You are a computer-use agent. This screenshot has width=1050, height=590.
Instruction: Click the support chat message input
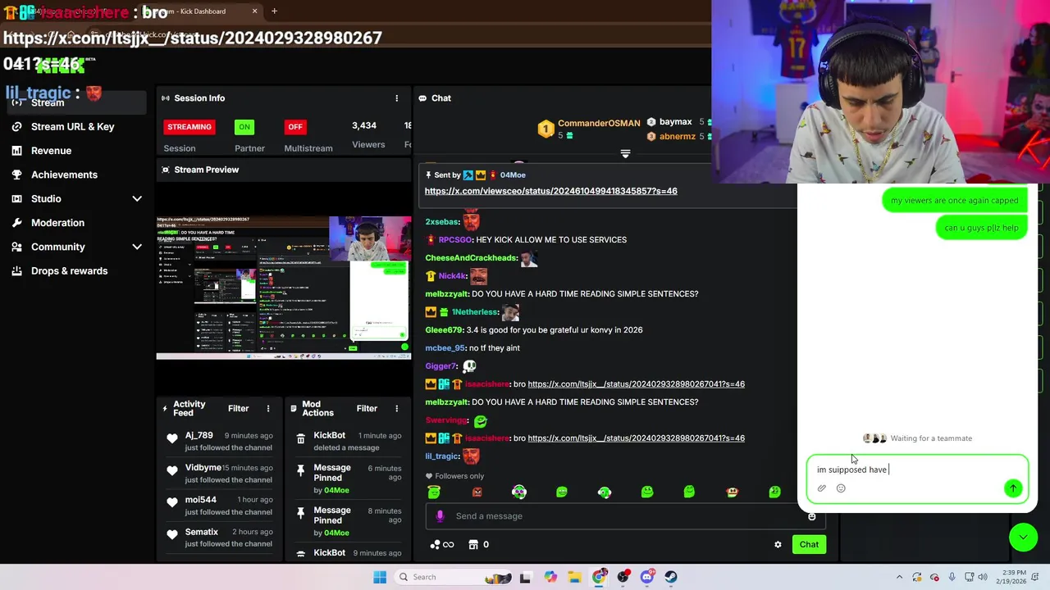tap(917, 470)
